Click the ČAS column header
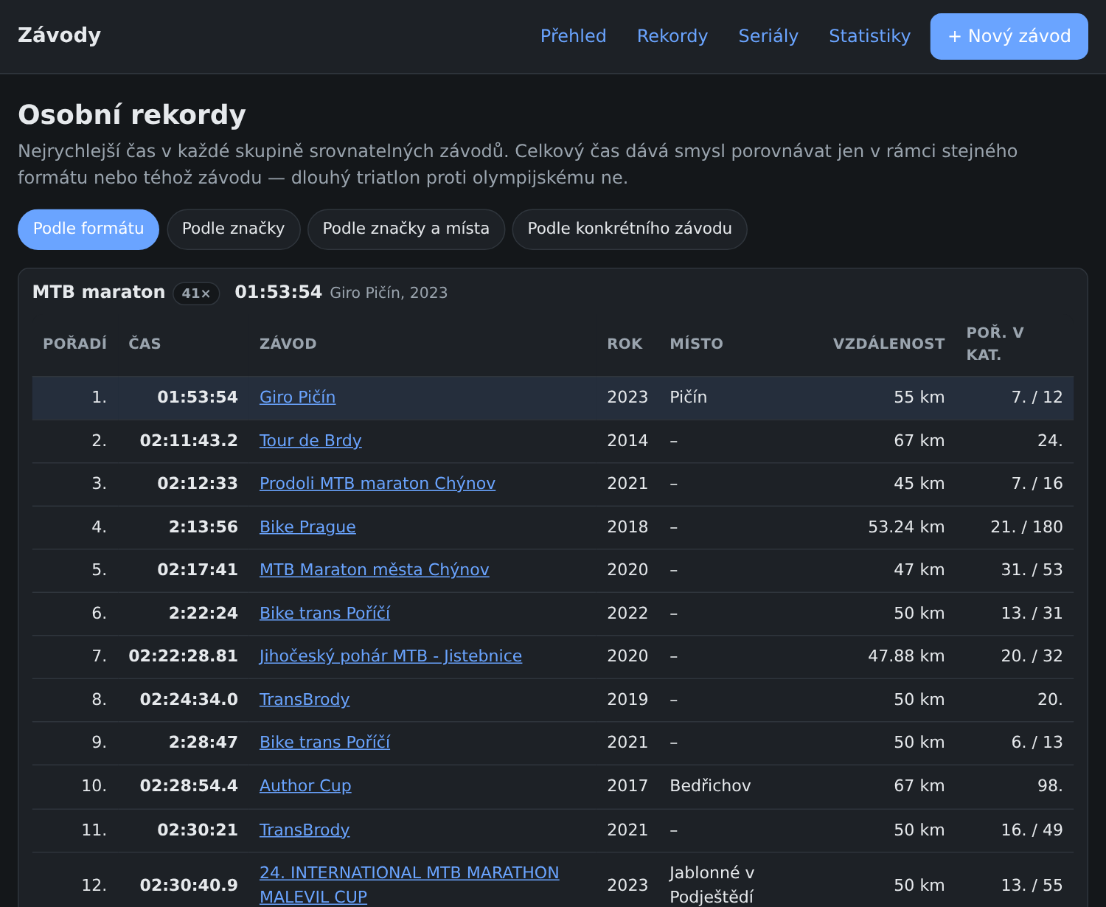The width and height of the screenshot is (1106, 907). click(145, 344)
